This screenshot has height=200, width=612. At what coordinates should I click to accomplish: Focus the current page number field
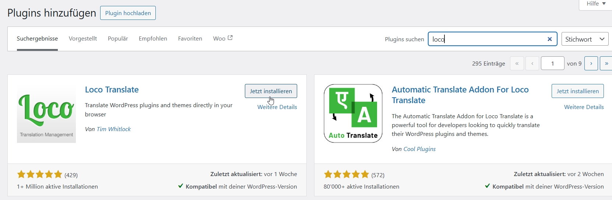[552, 63]
